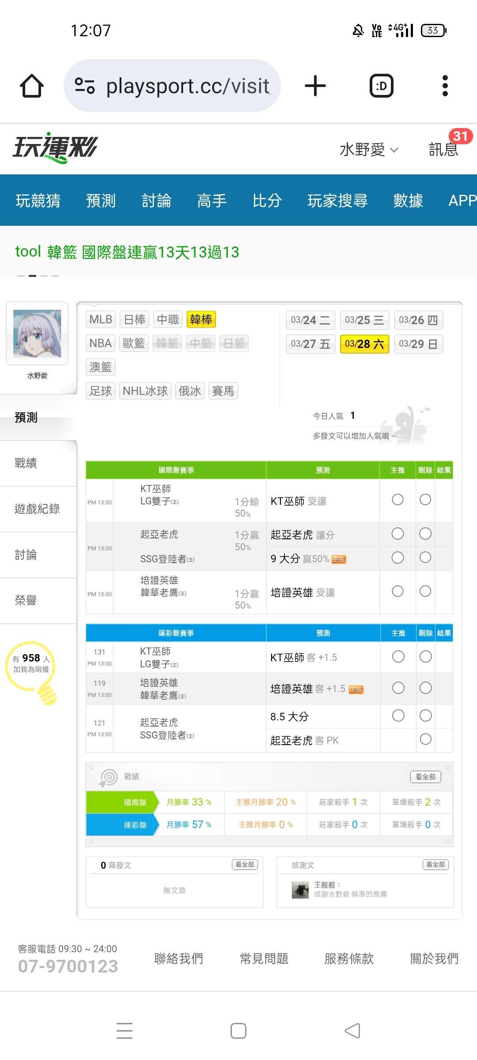
Task: Open the 高手 navigation menu item
Action: pyautogui.click(x=212, y=201)
